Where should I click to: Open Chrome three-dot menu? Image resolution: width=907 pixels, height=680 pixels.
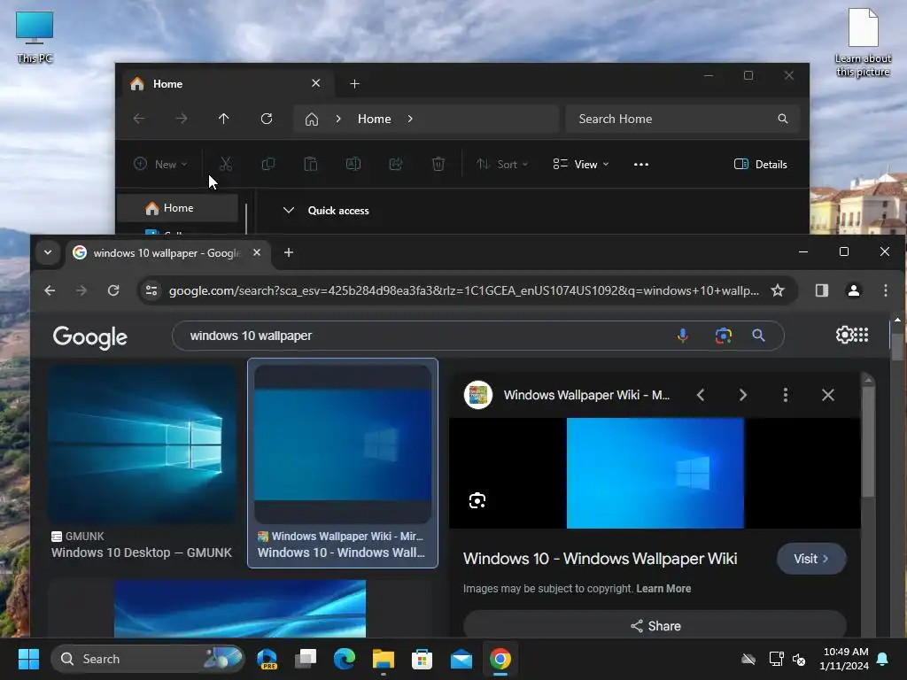click(x=886, y=290)
